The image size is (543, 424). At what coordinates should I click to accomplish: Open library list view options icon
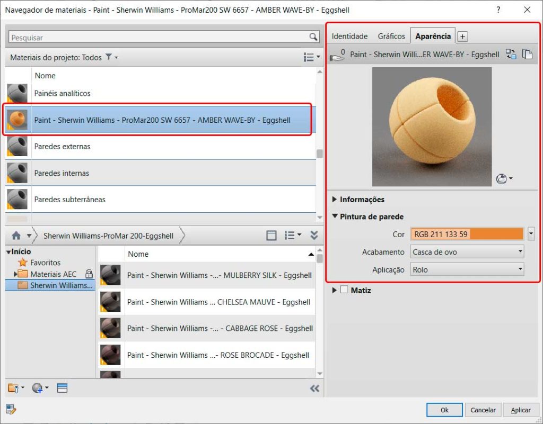pos(290,236)
